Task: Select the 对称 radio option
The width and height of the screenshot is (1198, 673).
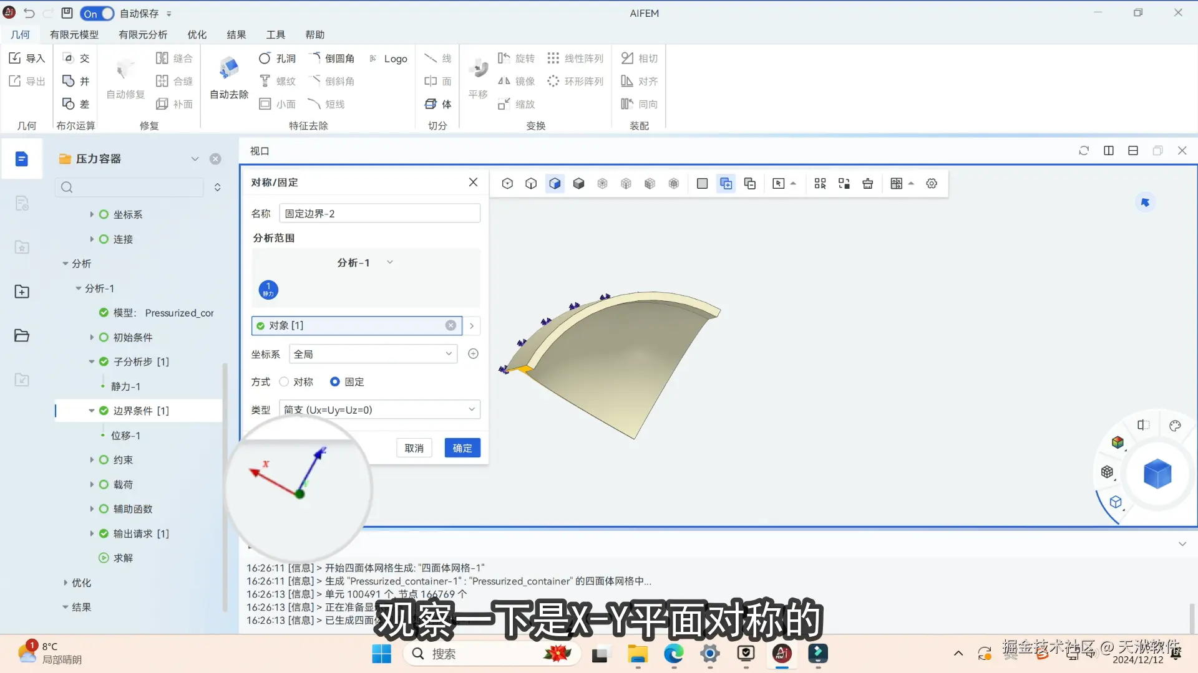Action: point(284,382)
